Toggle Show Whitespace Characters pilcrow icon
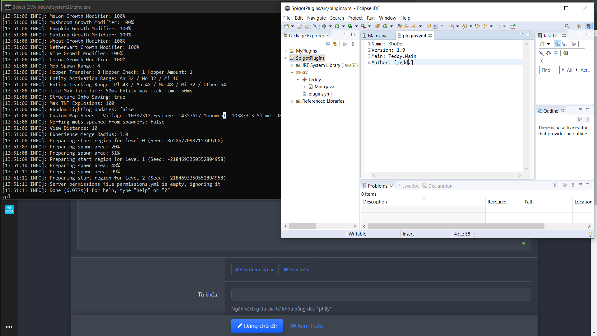This screenshot has height=336, width=597. coord(442,26)
